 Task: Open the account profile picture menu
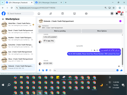[x=122, y=13]
